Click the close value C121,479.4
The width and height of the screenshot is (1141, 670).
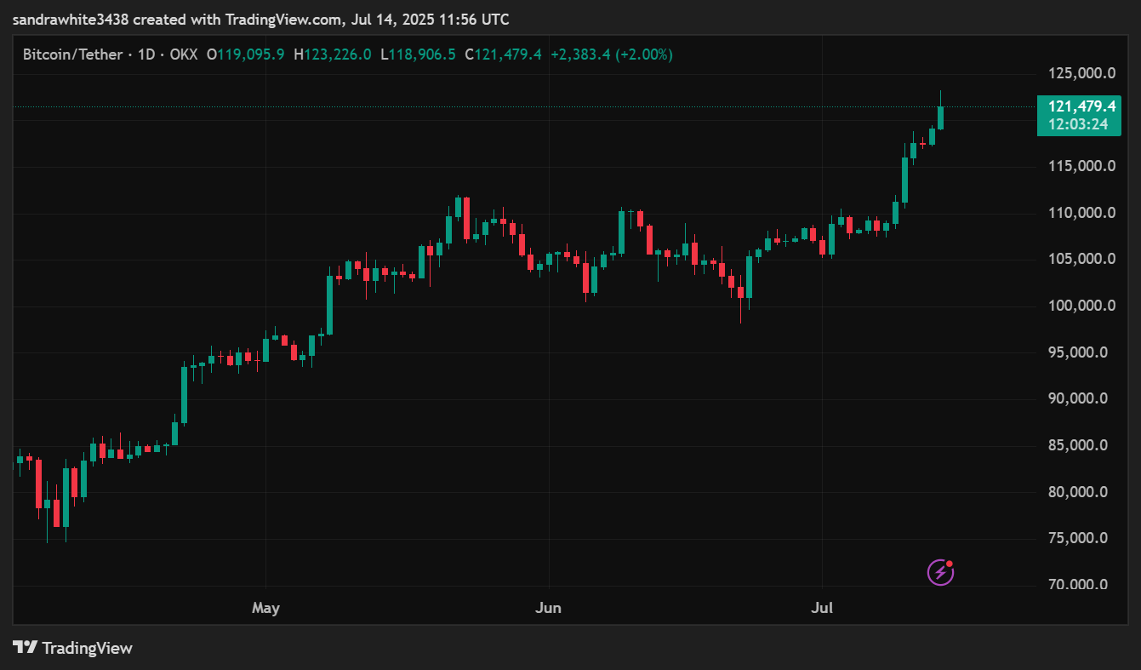click(x=503, y=54)
